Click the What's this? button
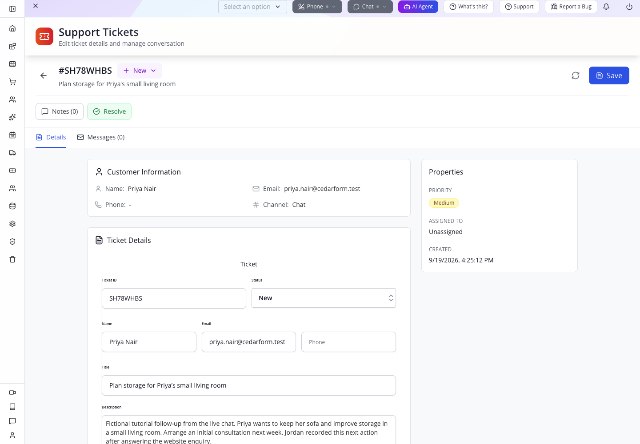 click(468, 7)
